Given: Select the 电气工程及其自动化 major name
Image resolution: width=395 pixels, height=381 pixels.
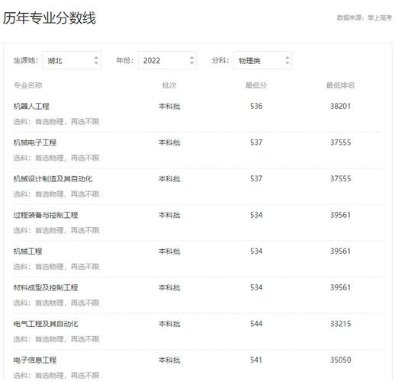Looking at the screenshot, I should click(46, 324).
